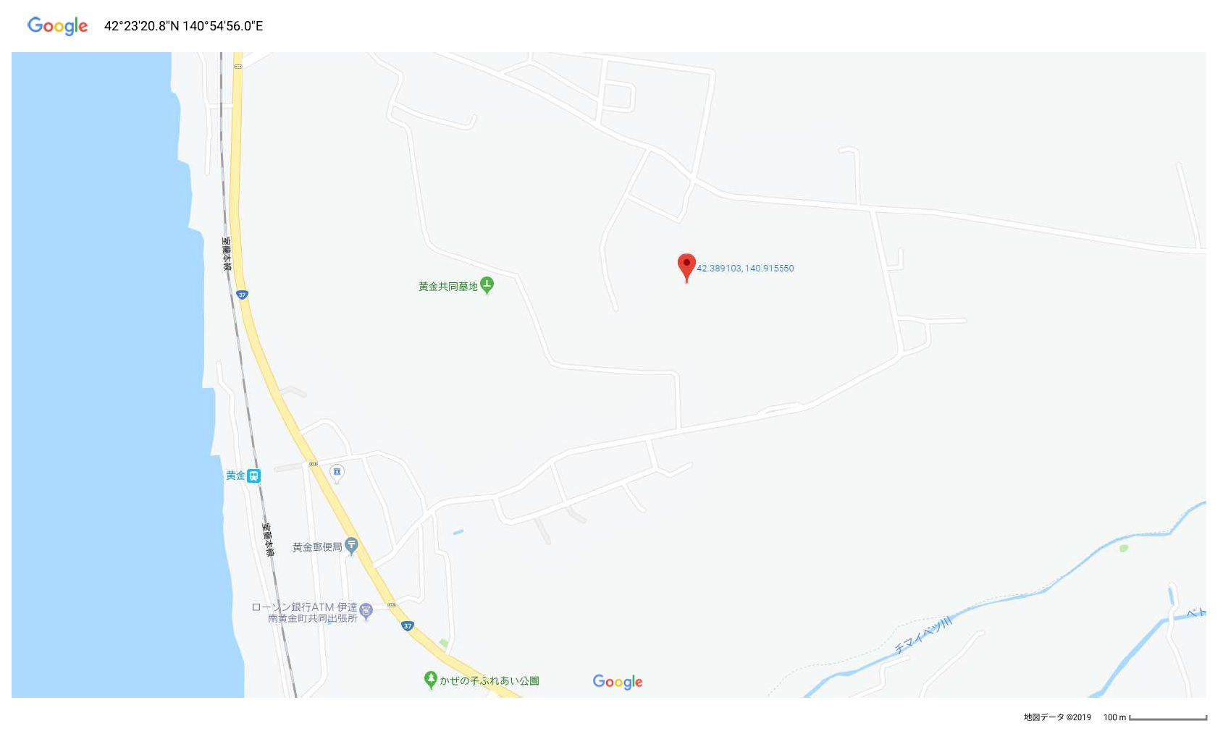This screenshot has height=747, width=1223.
Task: Click the 黄金郵便局 text label
Action: (317, 547)
